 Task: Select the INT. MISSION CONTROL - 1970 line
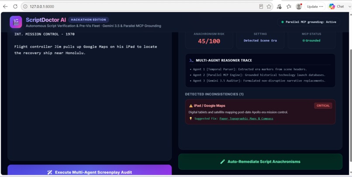tap(45, 34)
